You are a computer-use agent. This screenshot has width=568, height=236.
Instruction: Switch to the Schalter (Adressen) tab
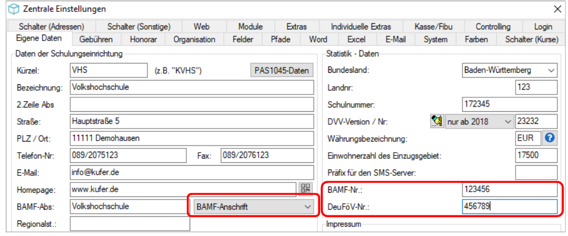[x=52, y=26]
